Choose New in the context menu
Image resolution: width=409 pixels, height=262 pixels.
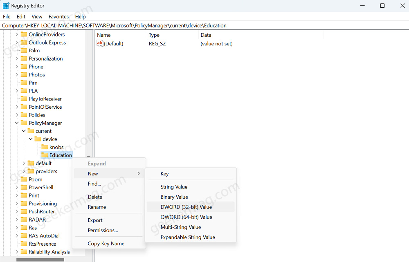pyautogui.click(x=109, y=174)
